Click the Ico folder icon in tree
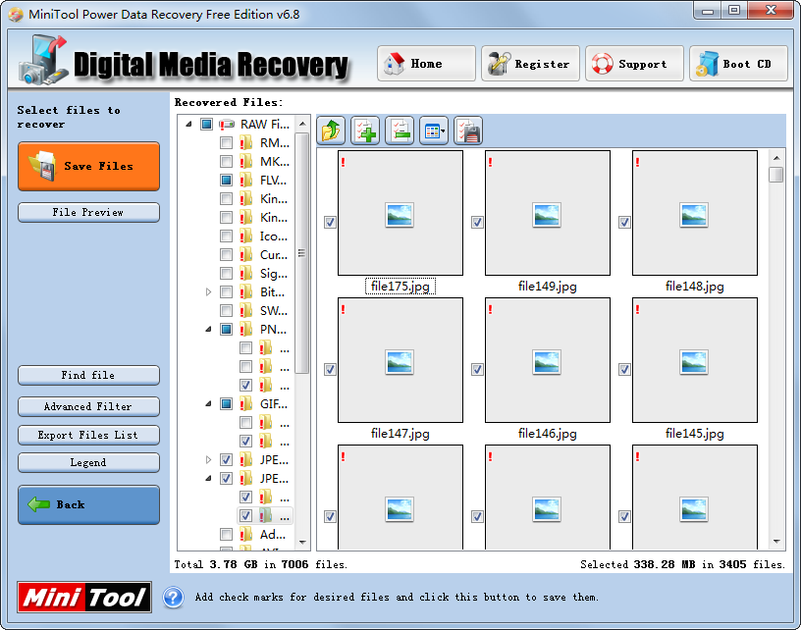 (x=246, y=236)
